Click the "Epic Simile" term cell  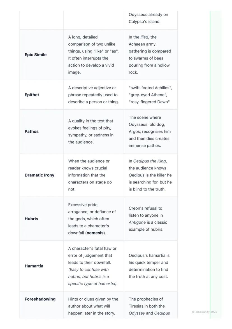click(36, 55)
